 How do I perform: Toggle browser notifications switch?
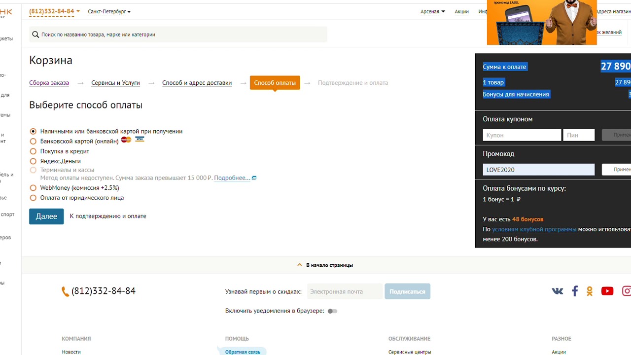click(333, 311)
